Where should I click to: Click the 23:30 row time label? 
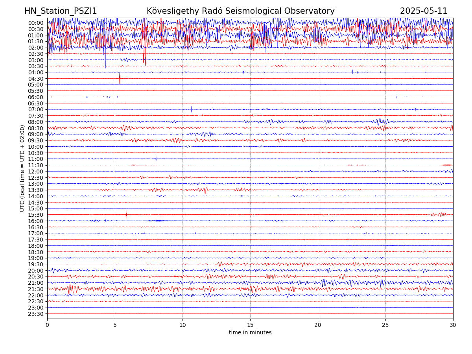tap(36, 314)
